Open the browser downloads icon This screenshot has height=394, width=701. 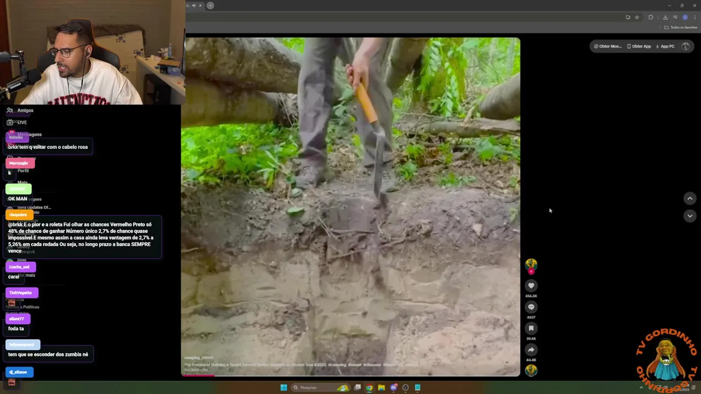[665, 18]
